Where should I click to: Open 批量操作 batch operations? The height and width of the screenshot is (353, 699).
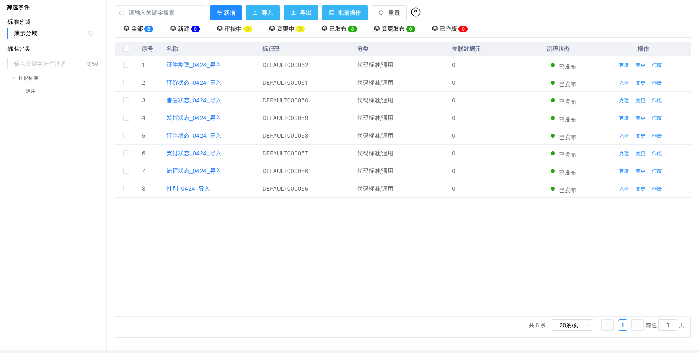[345, 13]
